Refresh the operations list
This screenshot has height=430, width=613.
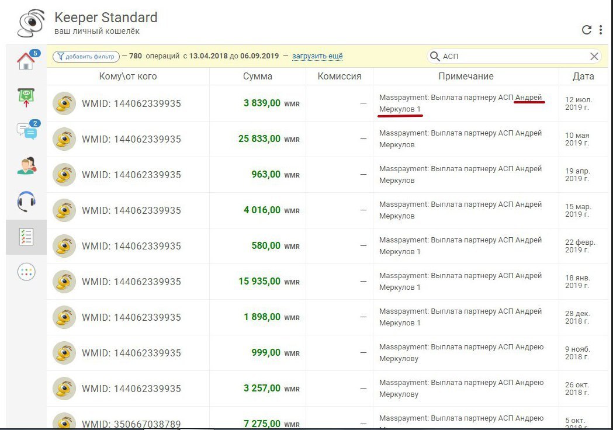click(x=587, y=30)
